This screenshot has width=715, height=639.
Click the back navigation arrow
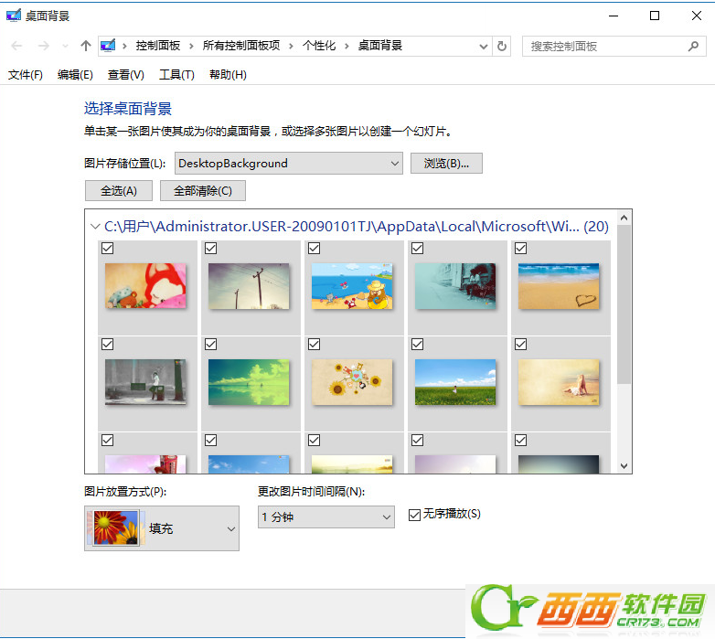click(16, 46)
